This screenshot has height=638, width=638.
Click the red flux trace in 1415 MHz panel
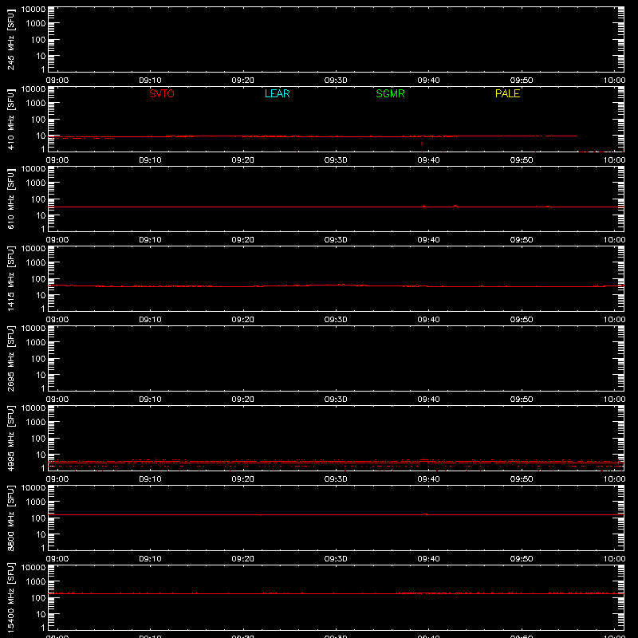[336, 286]
